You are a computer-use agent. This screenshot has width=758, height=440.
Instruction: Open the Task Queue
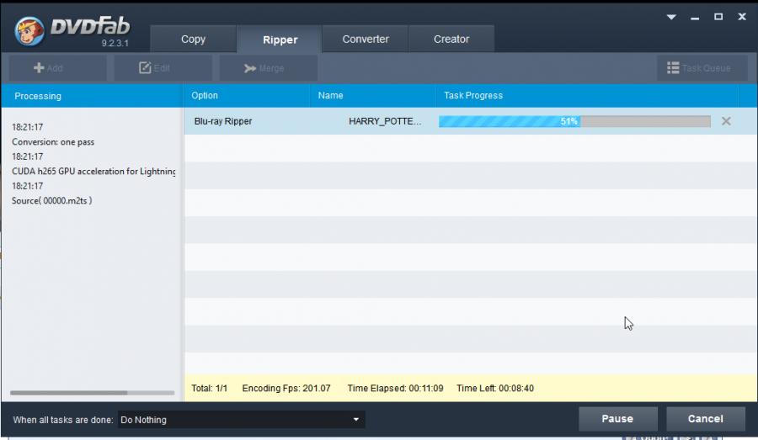coord(702,68)
